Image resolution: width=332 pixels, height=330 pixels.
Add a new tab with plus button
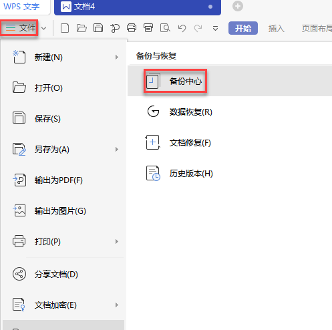[x=238, y=6]
